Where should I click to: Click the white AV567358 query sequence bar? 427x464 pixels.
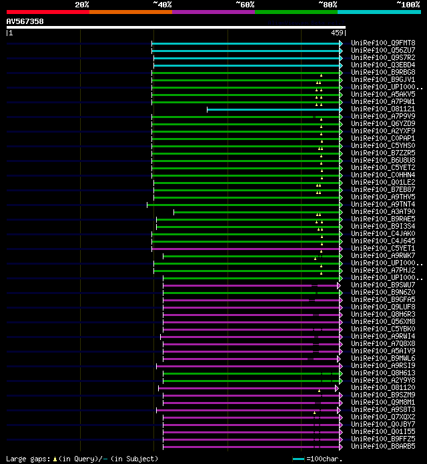point(176,27)
